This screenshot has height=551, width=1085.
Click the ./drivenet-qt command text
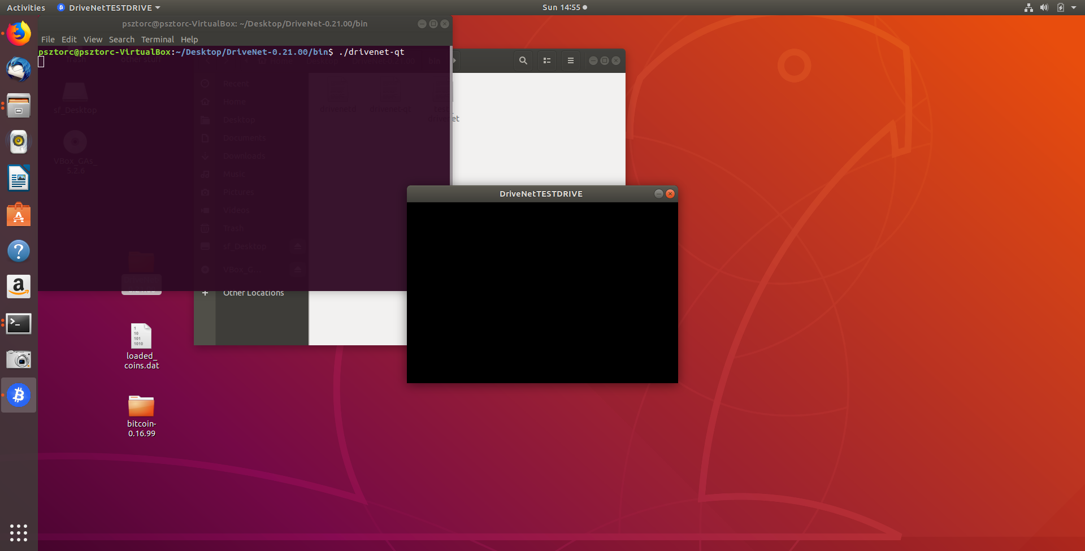tap(371, 52)
